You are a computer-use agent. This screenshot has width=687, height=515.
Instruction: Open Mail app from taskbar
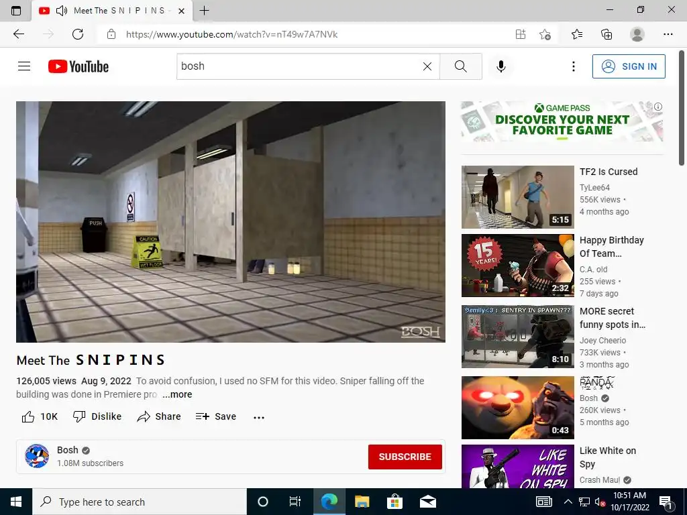click(x=427, y=502)
